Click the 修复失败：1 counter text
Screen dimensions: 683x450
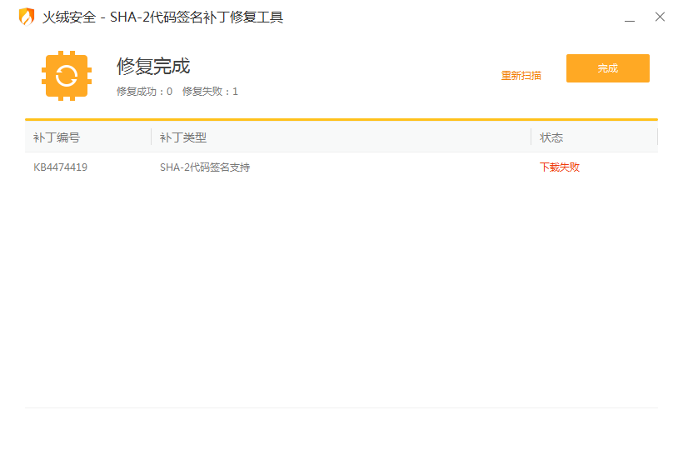point(210,92)
